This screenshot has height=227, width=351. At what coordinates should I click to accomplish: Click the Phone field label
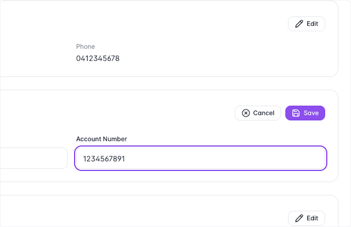(85, 46)
